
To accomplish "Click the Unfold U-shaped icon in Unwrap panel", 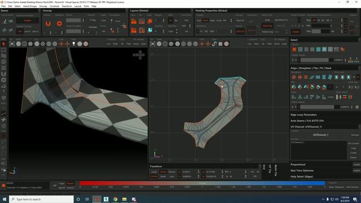I will tap(48, 24).
